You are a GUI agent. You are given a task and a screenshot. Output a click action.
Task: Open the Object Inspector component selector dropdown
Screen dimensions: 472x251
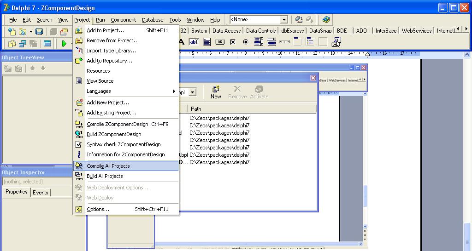pyautogui.click(x=37, y=182)
